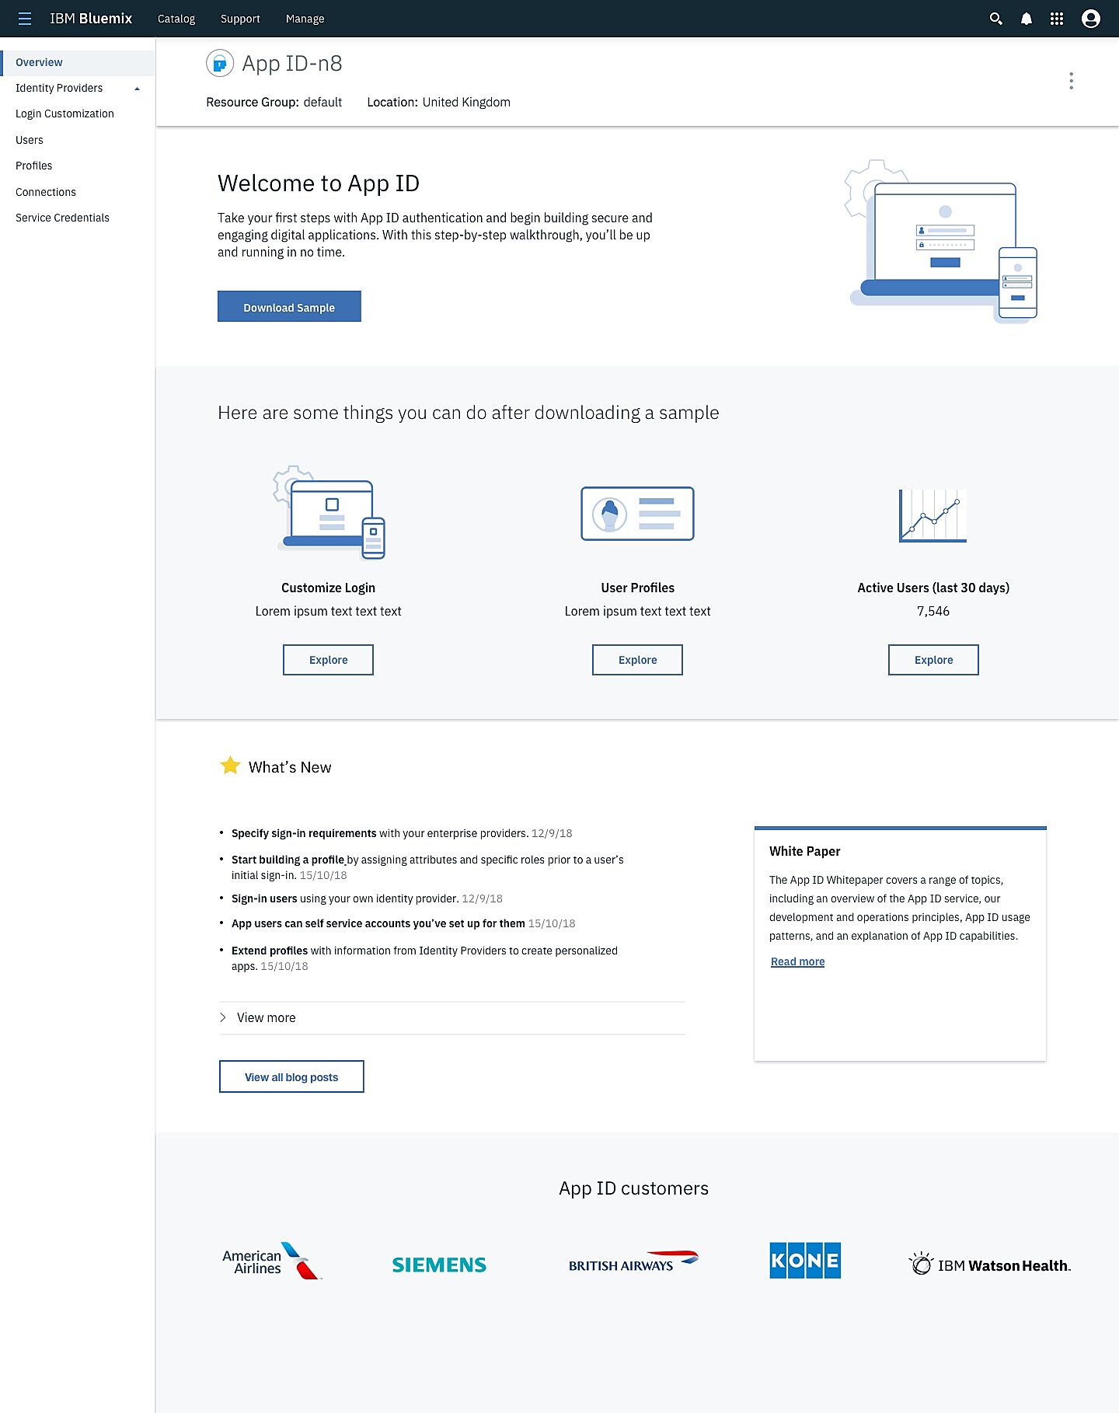Open the hamburger navigation menu

click(x=25, y=19)
